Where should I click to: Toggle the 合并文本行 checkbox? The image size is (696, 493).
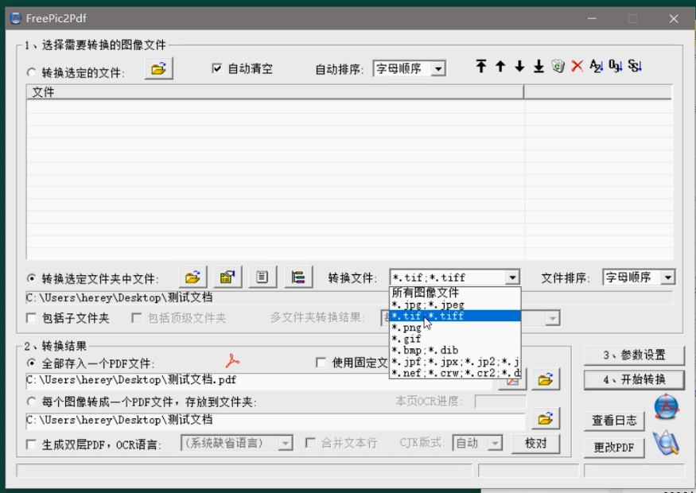point(311,443)
